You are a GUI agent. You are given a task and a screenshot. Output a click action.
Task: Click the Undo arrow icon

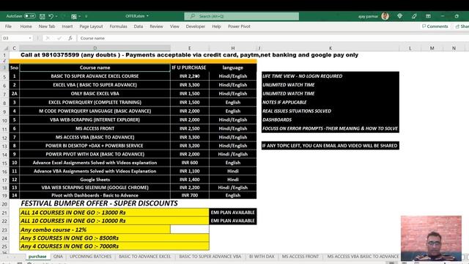pos(51,16)
